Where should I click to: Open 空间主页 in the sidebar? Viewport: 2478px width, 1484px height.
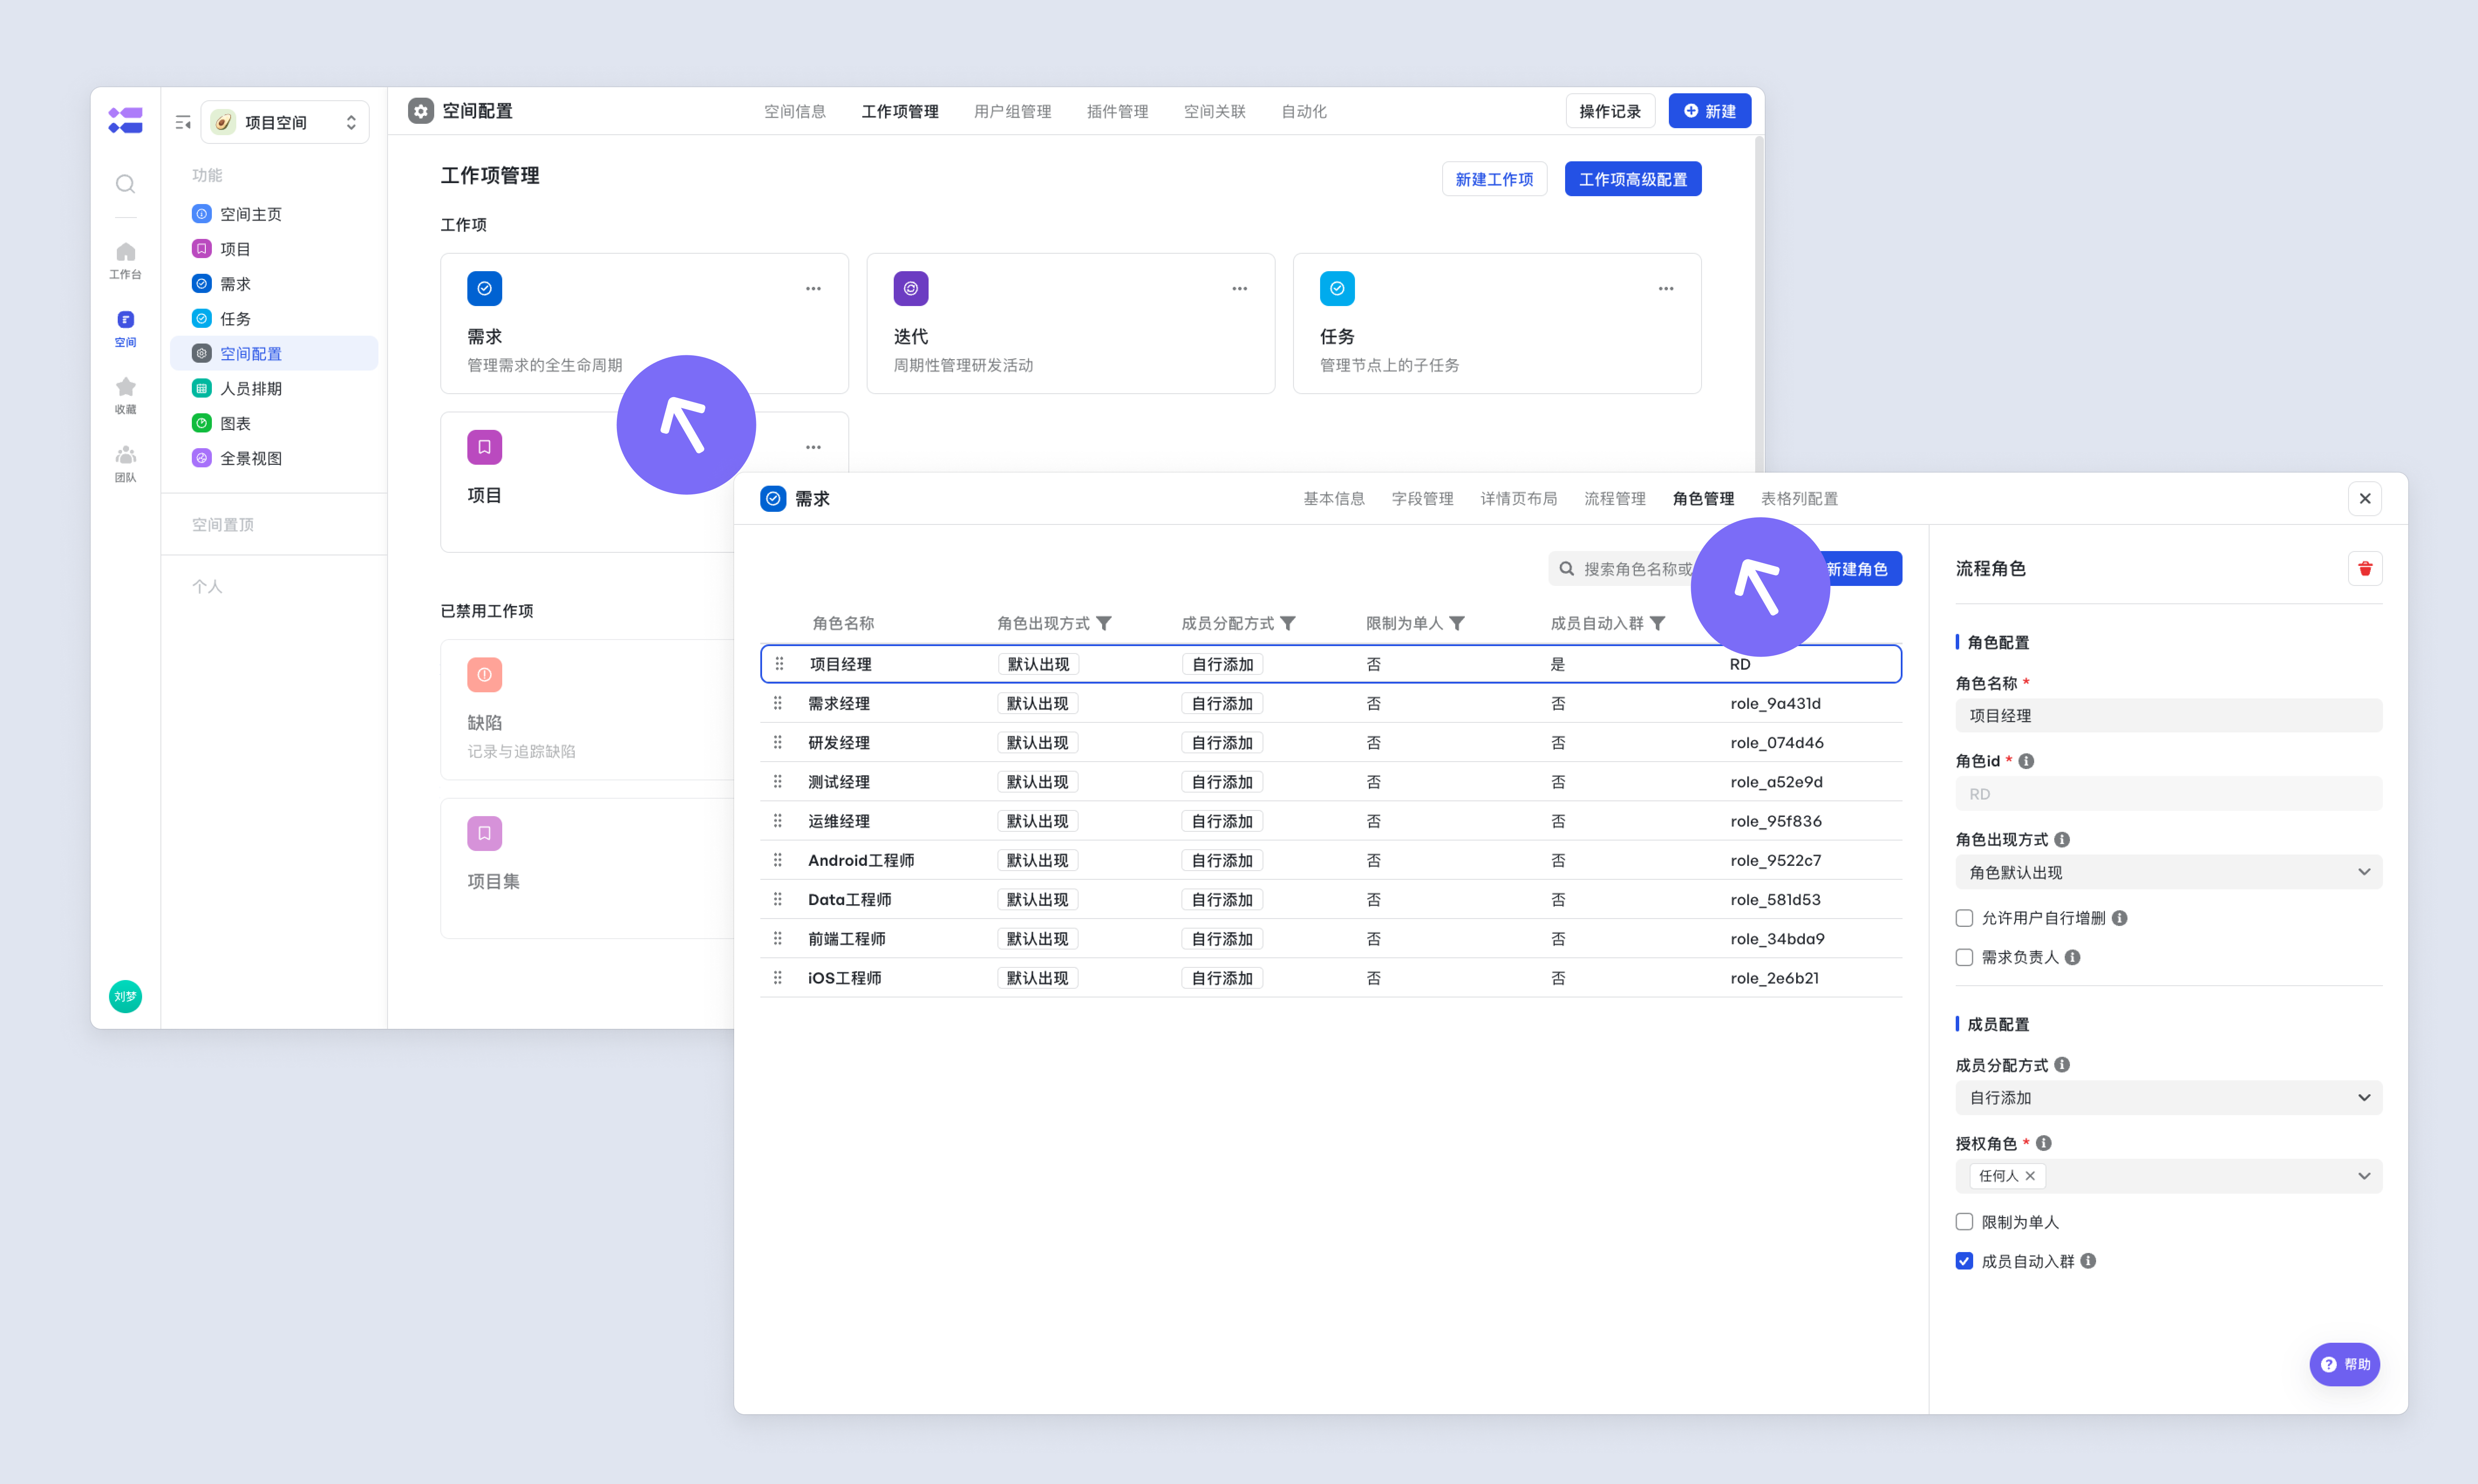point(274,214)
